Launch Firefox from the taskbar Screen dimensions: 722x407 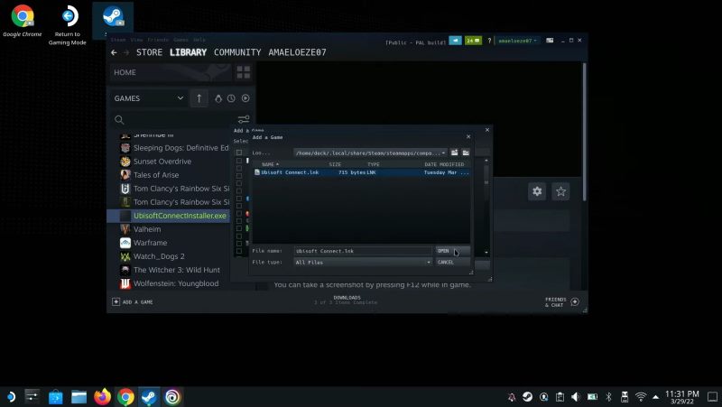point(102,397)
